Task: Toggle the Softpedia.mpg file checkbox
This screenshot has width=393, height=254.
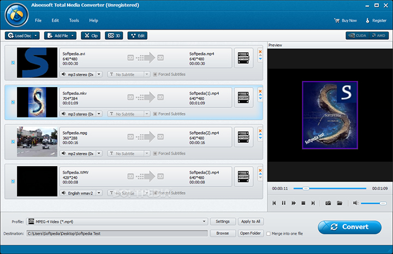Action: [x=13, y=141]
